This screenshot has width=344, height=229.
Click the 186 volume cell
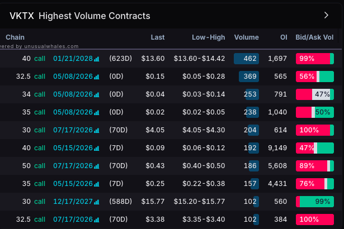tap(250, 166)
